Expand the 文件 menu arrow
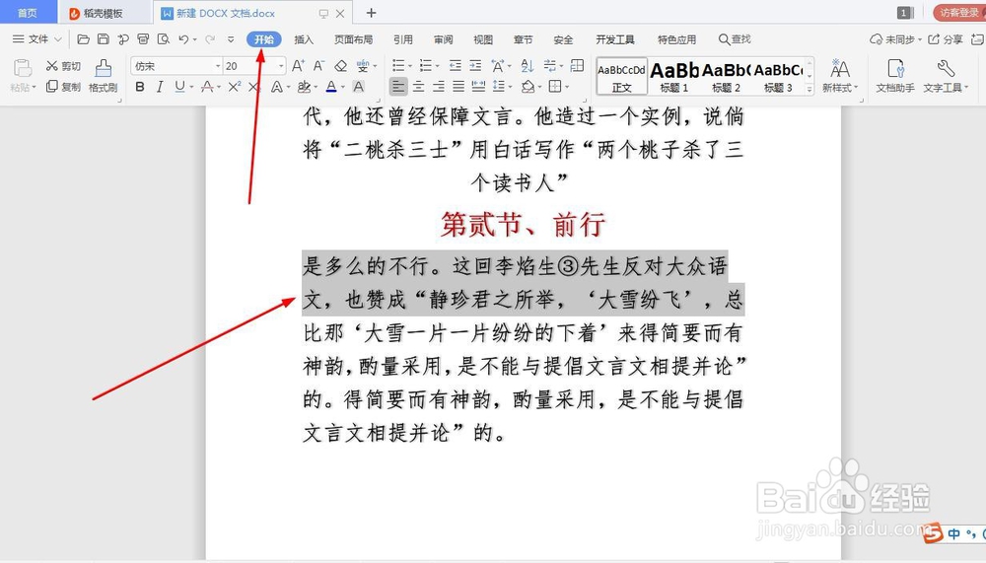Screen dimensions: 986x563 coord(58,39)
